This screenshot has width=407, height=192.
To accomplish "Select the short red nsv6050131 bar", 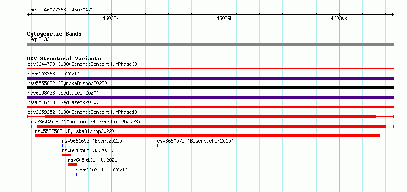I will click(72, 165).
